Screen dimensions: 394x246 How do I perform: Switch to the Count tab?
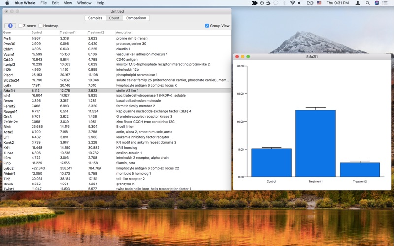(x=114, y=18)
